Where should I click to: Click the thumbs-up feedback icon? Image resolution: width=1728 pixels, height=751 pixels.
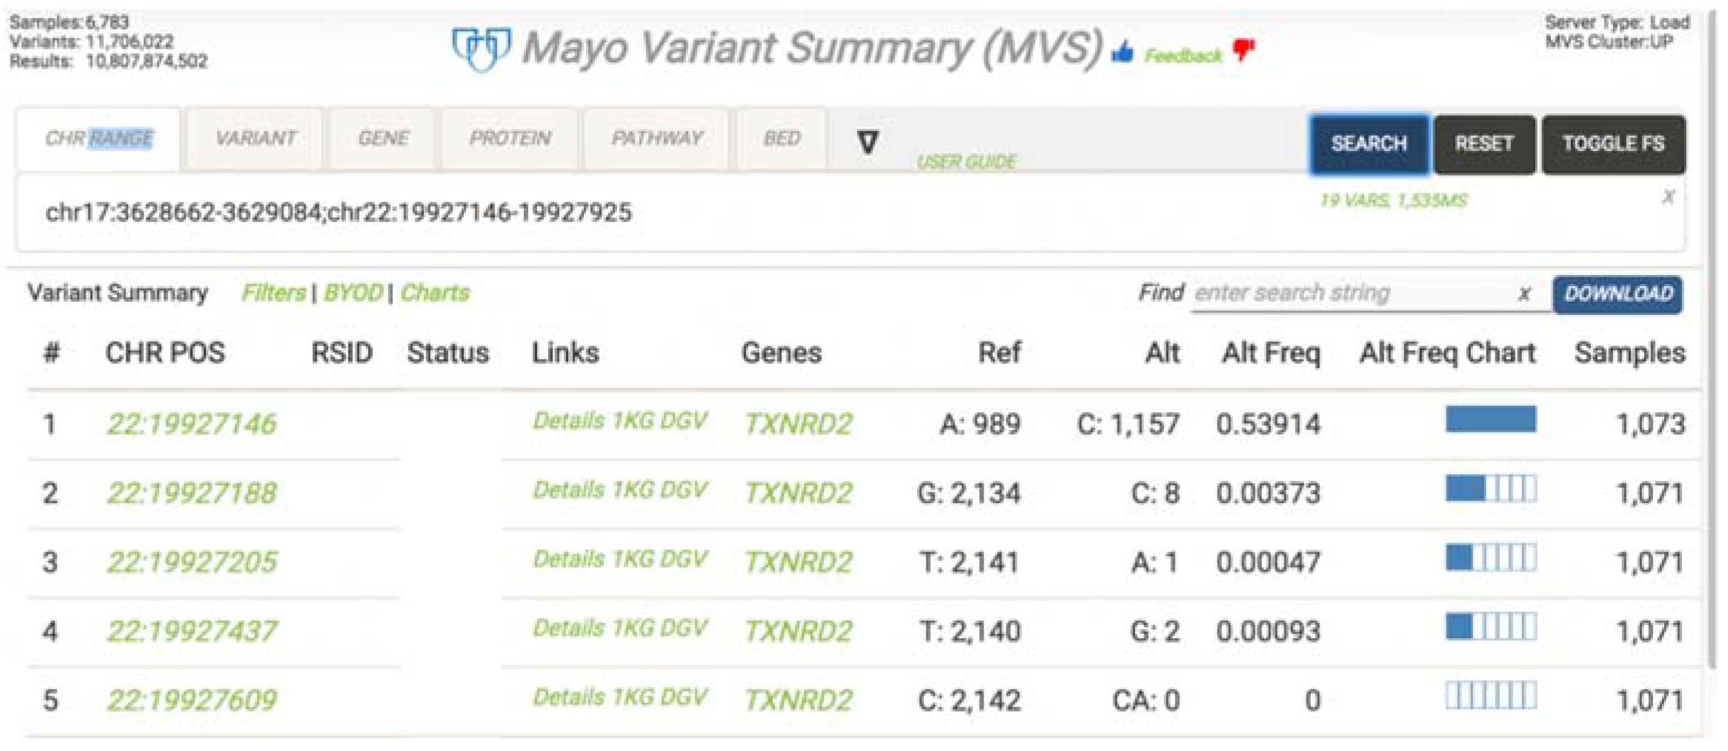click(x=1122, y=52)
